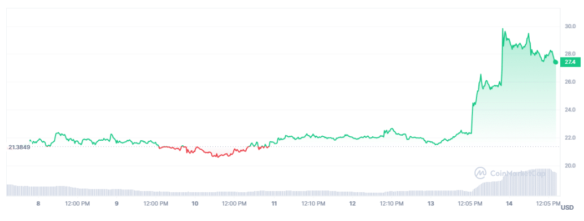Click the USD currency label
The image size is (584, 221).
coord(567,207)
